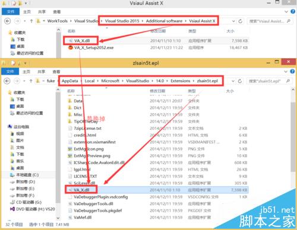Click Back arrow in Vsiaul Assist X window
This screenshot has height=230, width=297.
(8, 21)
